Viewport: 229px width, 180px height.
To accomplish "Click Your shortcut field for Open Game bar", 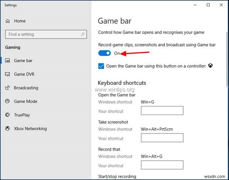I will 162,110.
